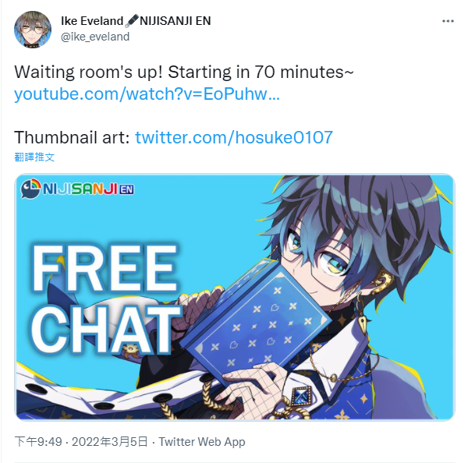
Task: Open the Twitter Web App source label
Action: [202, 441]
